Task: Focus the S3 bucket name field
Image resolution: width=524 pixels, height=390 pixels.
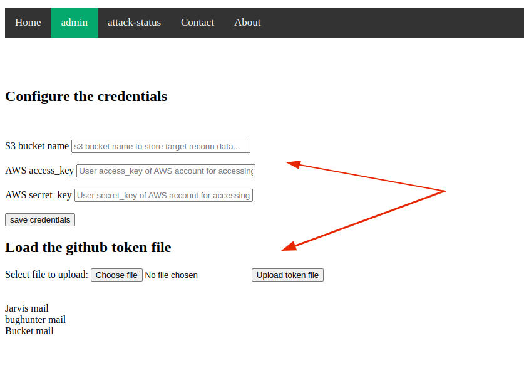Action: click(x=161, y=146)
